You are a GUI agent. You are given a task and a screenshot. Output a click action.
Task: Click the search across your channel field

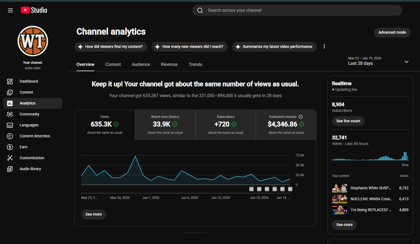click(297, 10)
